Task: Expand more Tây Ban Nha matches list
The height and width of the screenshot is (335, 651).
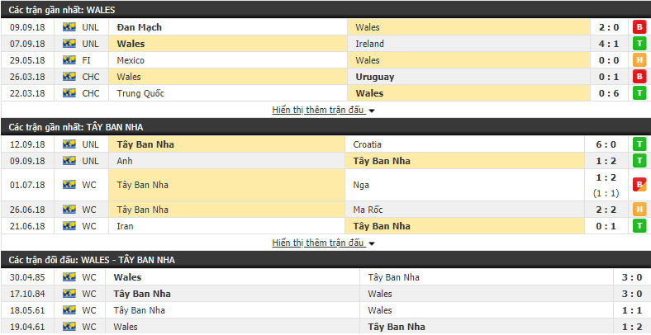Action: click(319, 243)
